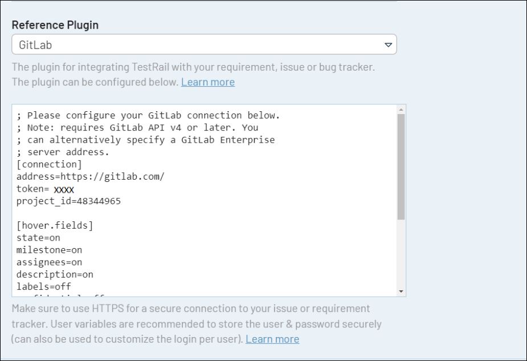Click the state=on setting line
The image size is (527, 361).
[x=38, y=238]
